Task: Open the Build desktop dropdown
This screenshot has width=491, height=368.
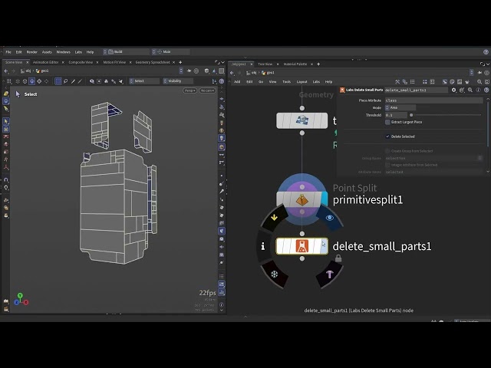Action: pos(126,51)
